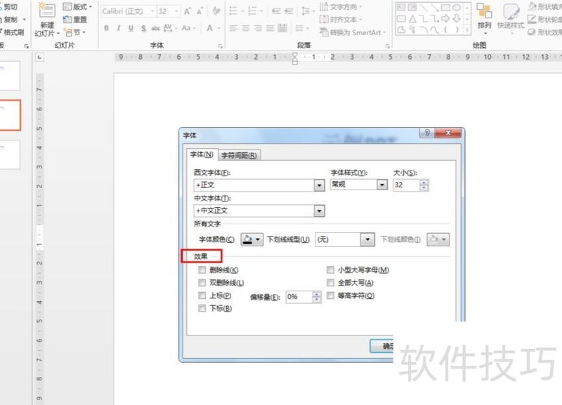Viewport: 562px width, 405px height.
Task: Align text left in the ribbon
Action: tap(233, 28)
